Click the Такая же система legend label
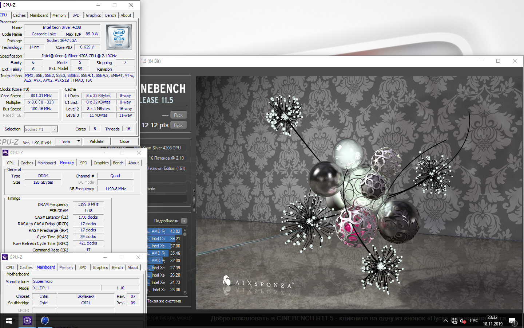The height and width of the screenshot is (328, 524). click(x=164, y=301)
